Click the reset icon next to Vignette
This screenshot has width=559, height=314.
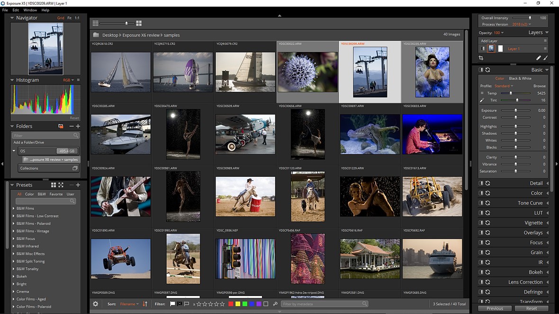tap(487, 223)
